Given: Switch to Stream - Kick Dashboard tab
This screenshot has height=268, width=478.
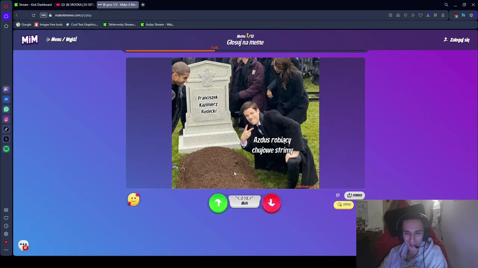Looking at the screenshot, I should point(33,4).
